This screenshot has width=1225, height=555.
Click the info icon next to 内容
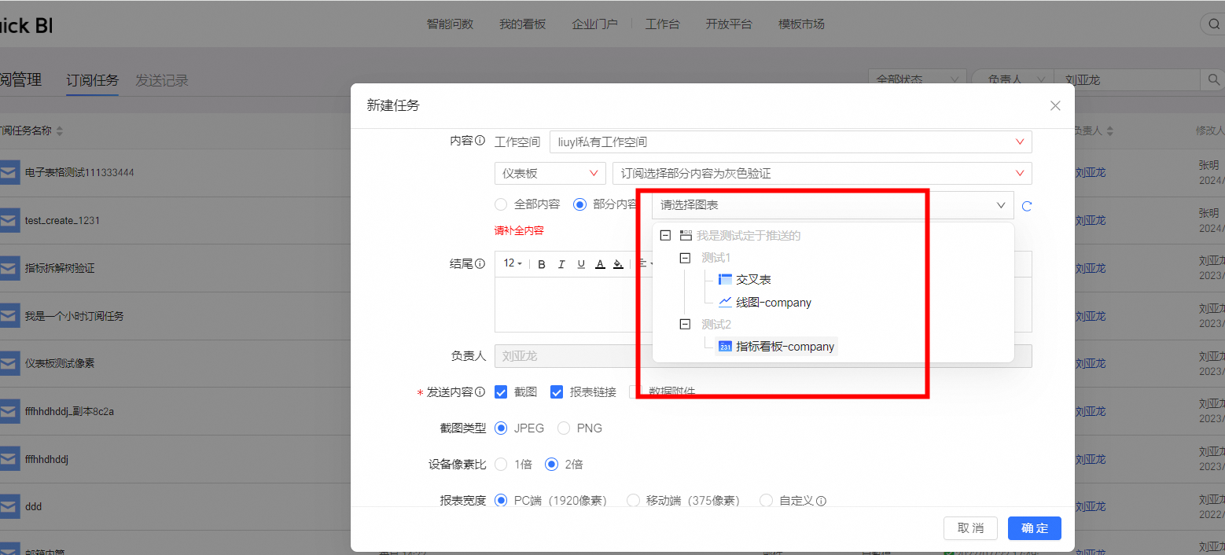(x=480, y=142)
